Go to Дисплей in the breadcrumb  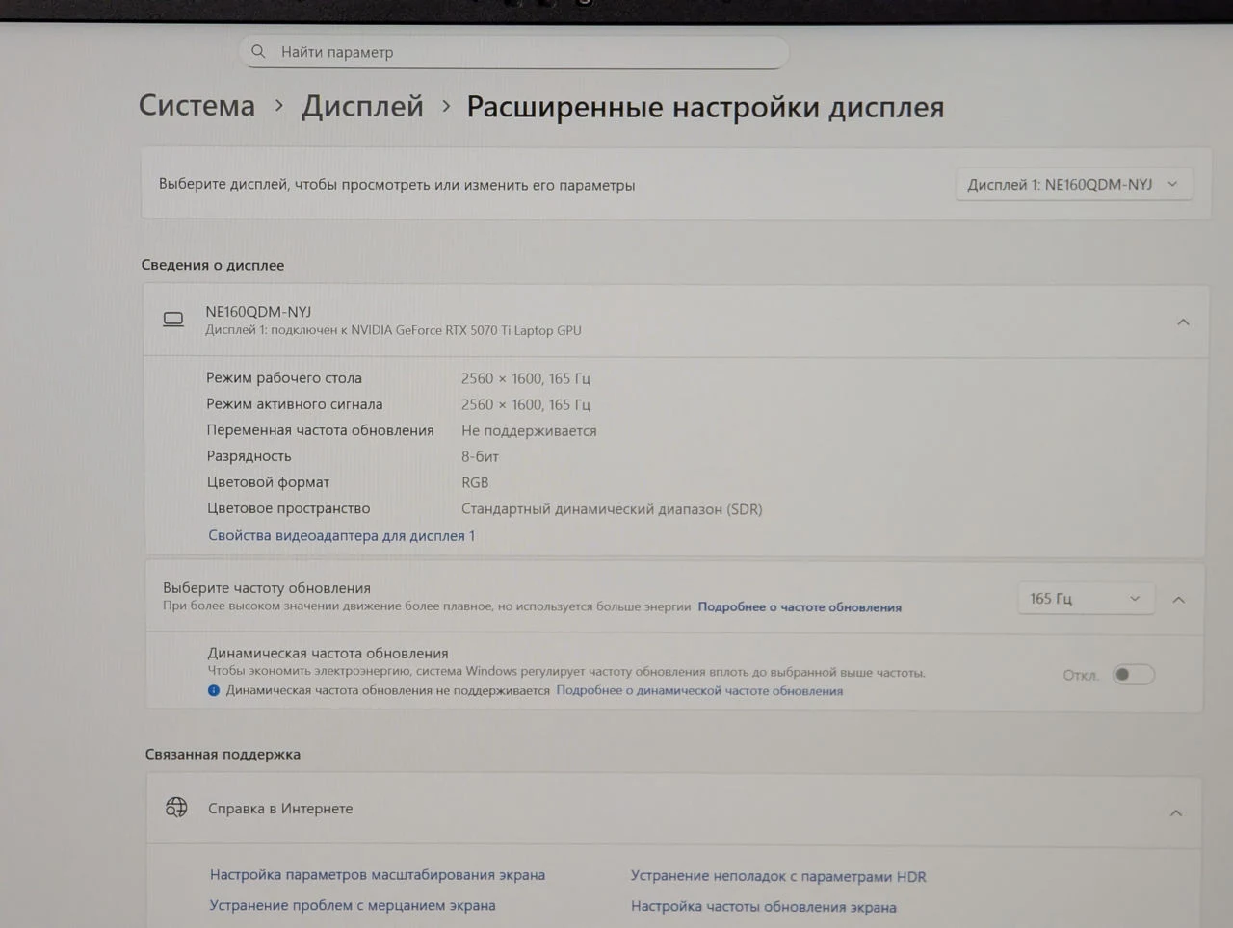click(x=362, y=106)
